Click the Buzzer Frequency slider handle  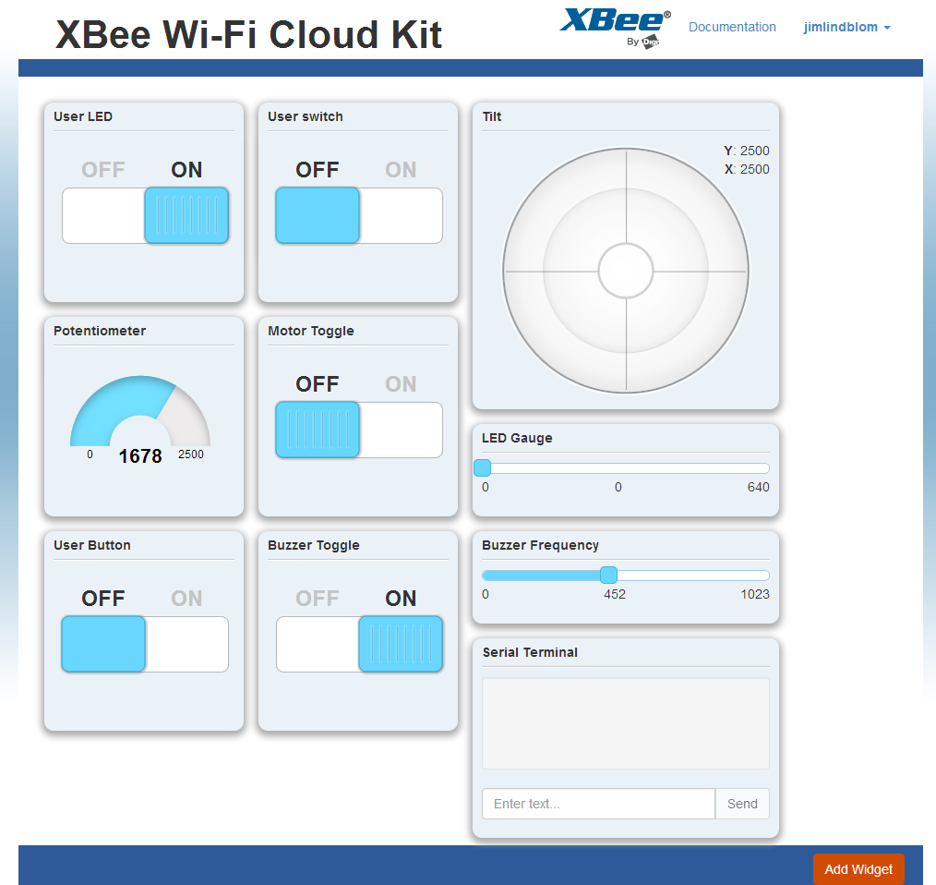pos(608,575)
